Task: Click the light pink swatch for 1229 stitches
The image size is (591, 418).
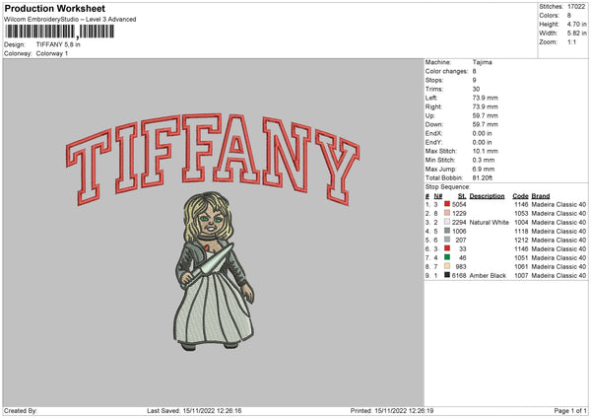Action: click(x=445, y=213)
